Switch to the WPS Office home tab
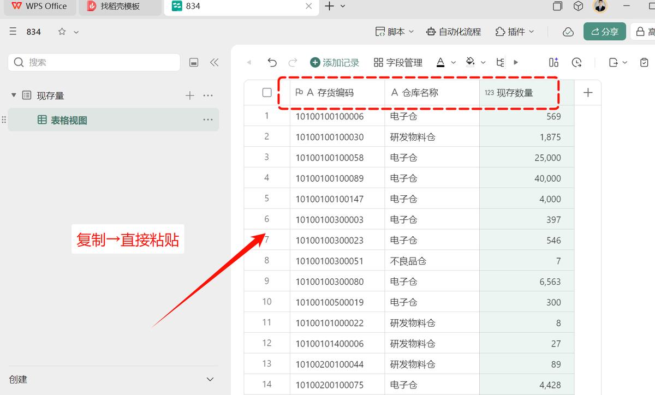The image size is (655, 395). click(x=39, y=7)
